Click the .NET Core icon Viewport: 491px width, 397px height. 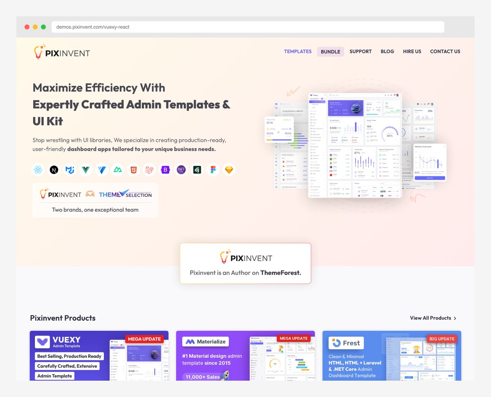pos(181,170)
